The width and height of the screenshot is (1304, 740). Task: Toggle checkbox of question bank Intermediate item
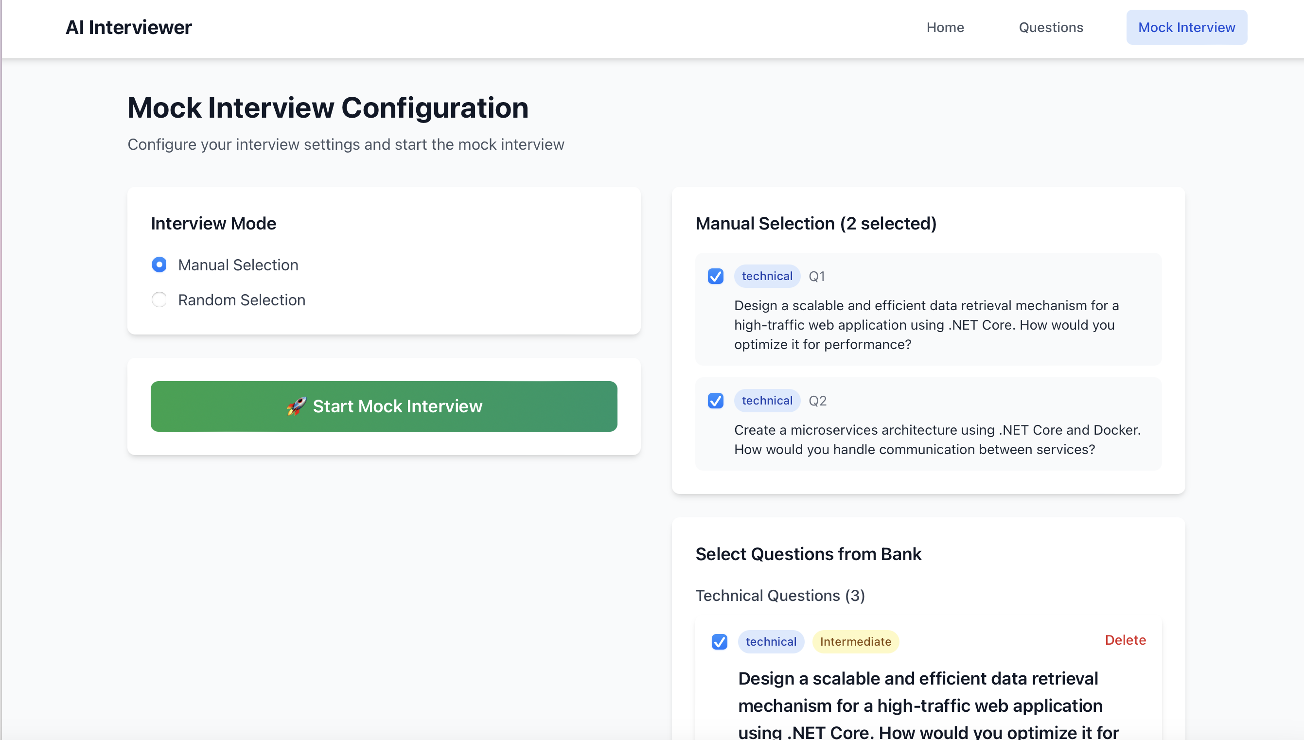point(719,642)
